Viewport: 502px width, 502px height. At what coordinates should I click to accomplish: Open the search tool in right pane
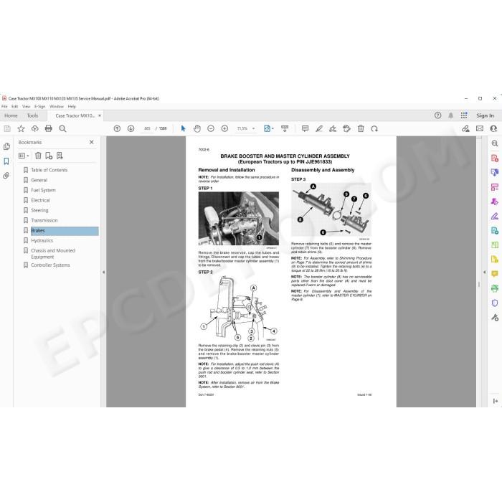pos(495,143)
